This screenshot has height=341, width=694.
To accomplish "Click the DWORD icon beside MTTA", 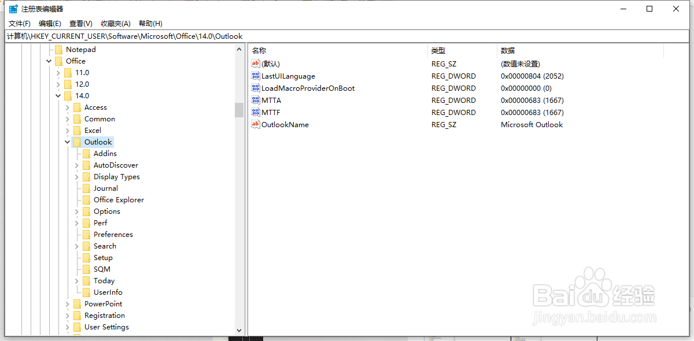I will click(x=255, y=100).
